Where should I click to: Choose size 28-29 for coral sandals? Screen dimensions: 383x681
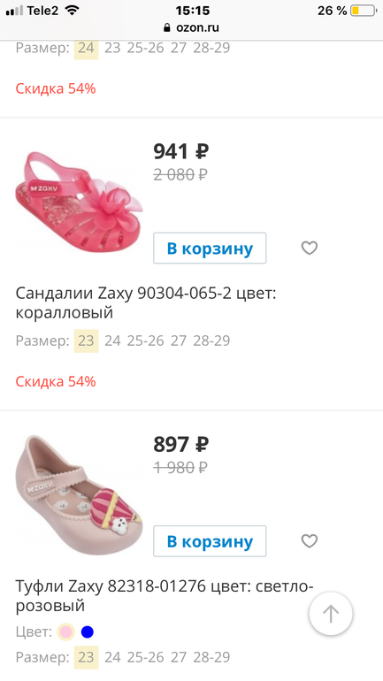pos(211,340)
